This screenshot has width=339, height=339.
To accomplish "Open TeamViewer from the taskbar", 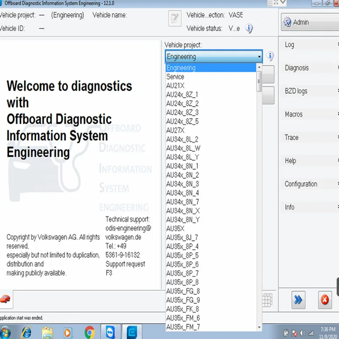I will click(111, 332).
